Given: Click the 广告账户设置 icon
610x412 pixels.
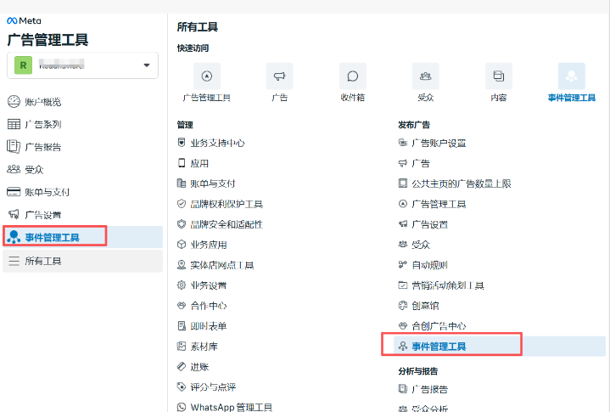Looking at the screenshot, I should 403,143.
